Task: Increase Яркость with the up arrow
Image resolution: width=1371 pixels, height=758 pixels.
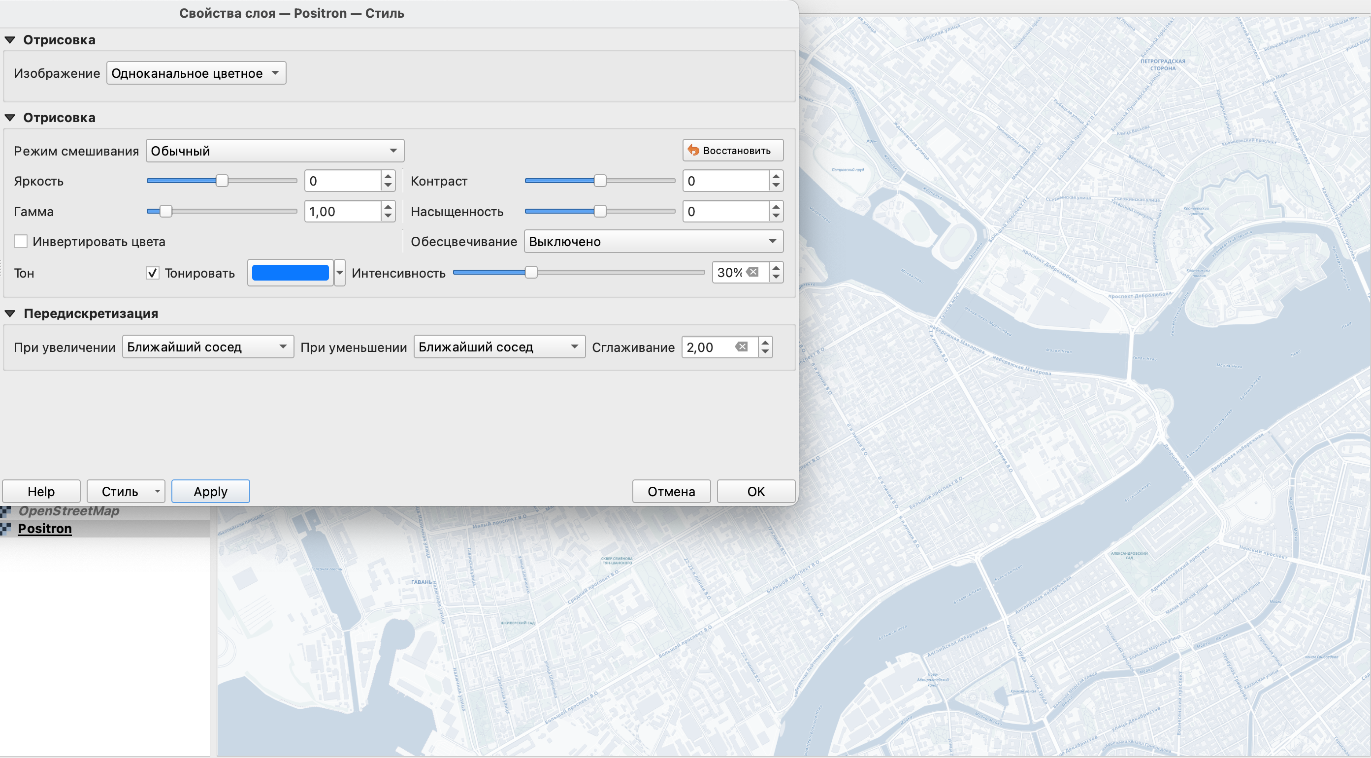Action: pyautogui.click(x=388, y=176)
